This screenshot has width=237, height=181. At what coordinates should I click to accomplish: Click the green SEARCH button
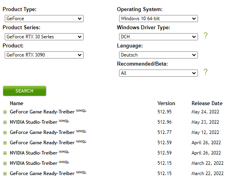(24, 91)
